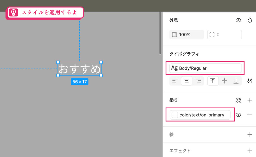The image size is (256, 157).
Task: Click the 線 section heading
Action: point(172,134)
